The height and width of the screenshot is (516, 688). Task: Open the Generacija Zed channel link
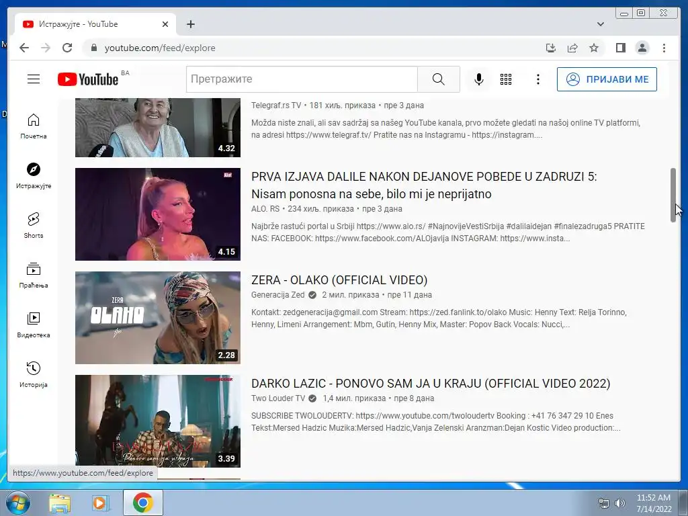pos(277,295)
